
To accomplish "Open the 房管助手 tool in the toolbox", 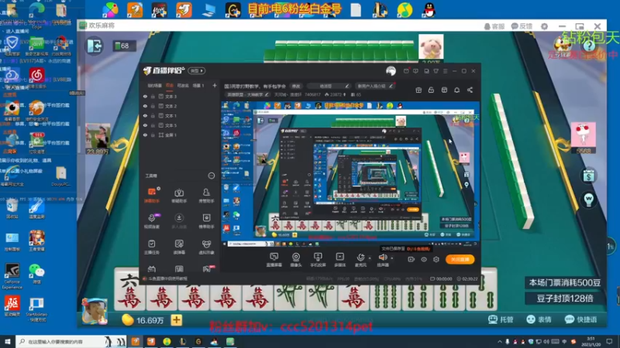I will (206, 195).
